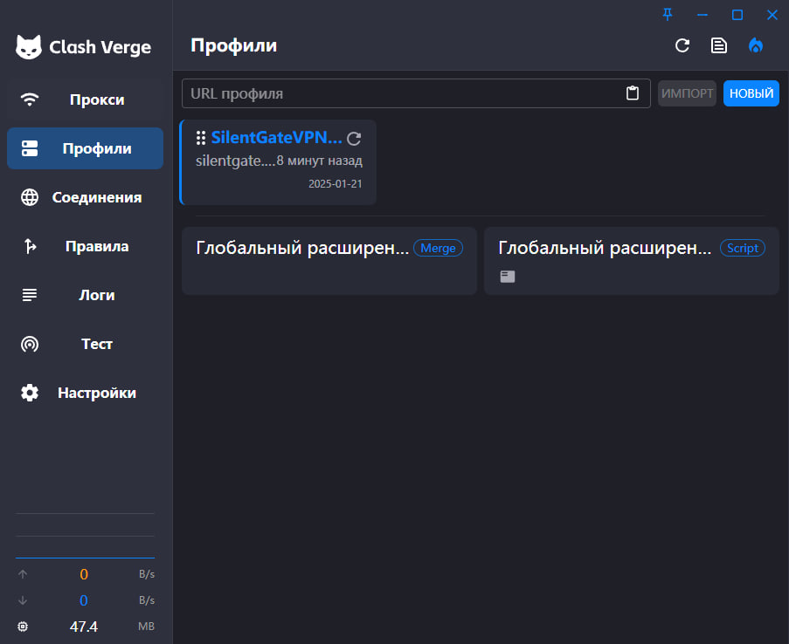Click the Clash Verge cat logo

point(29,47)
